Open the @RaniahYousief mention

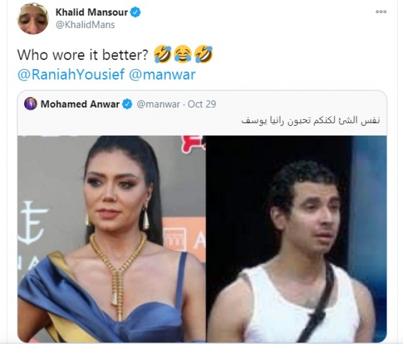pos(71,74)
